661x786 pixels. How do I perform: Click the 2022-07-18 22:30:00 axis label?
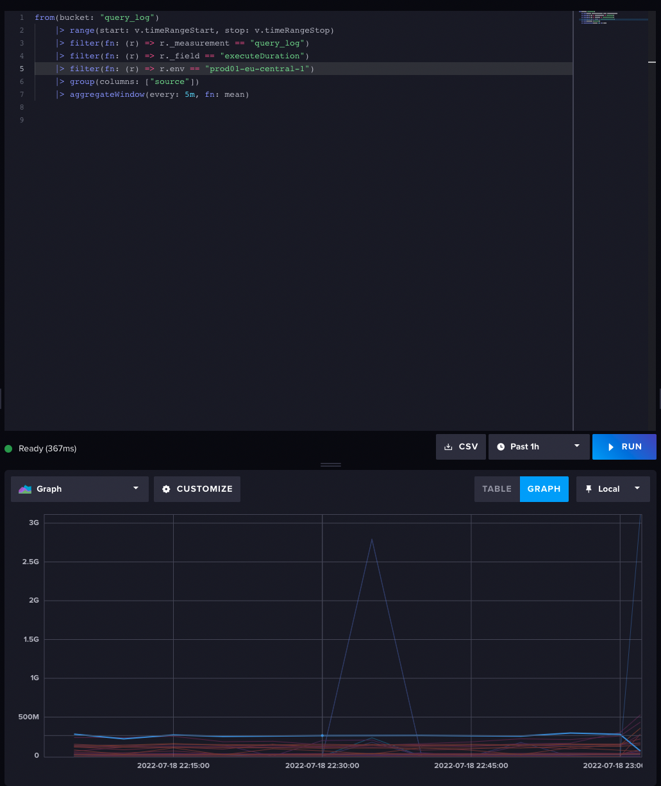pyautogui.click(x=322, y=765)
